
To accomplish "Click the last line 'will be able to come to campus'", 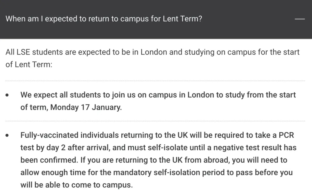I will point(77,185).
